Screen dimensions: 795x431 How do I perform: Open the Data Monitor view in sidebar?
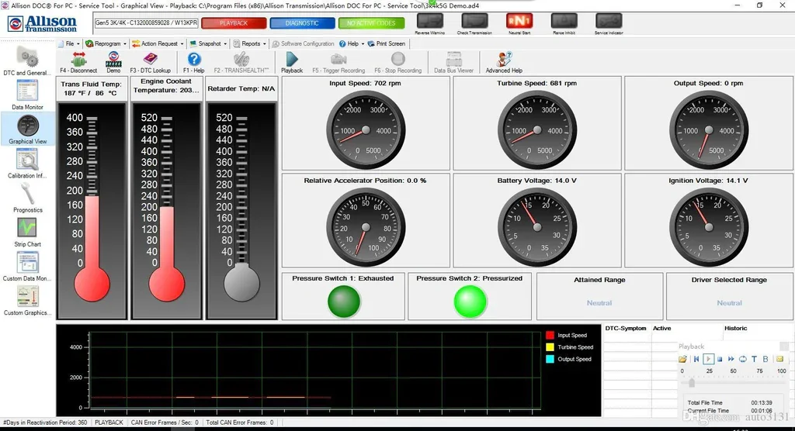click(x=28, y=91)
